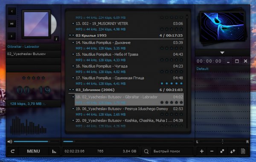Click the 3,84 GB total size text
This screenshot has width=256, height=162.
coord(129,151)
